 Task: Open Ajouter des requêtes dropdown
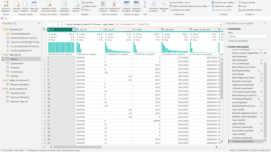(223, 6)
